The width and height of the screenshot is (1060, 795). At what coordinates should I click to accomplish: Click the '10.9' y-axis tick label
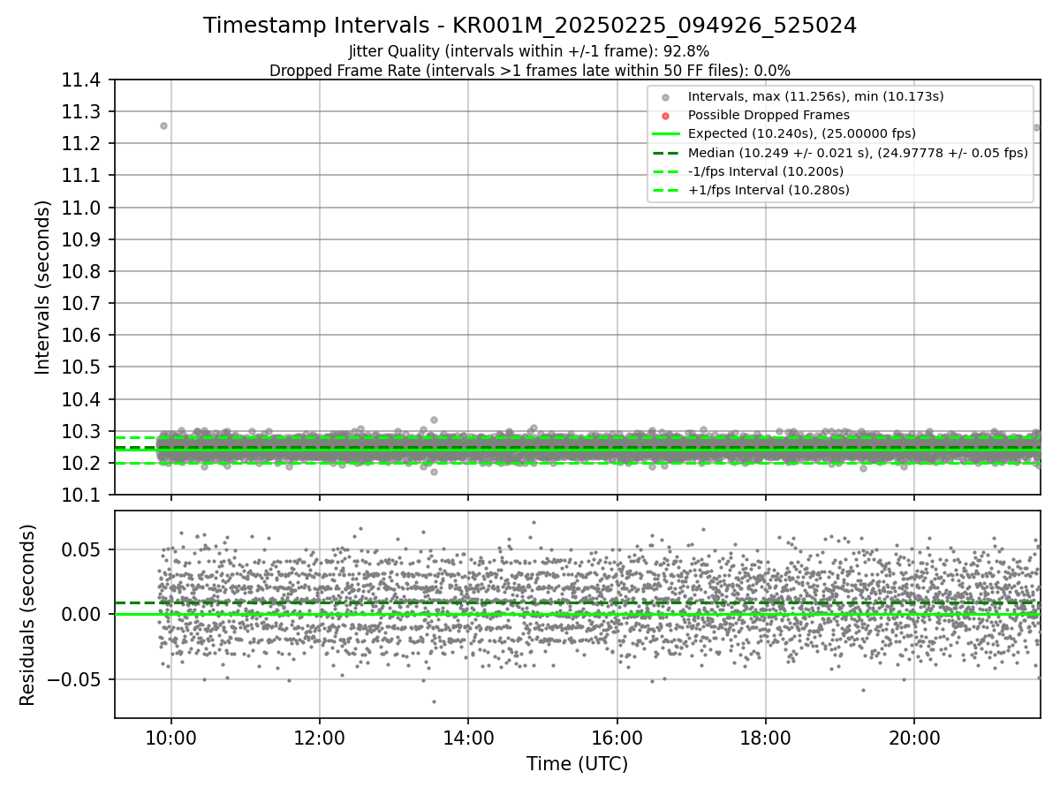[x=80, y=239]
